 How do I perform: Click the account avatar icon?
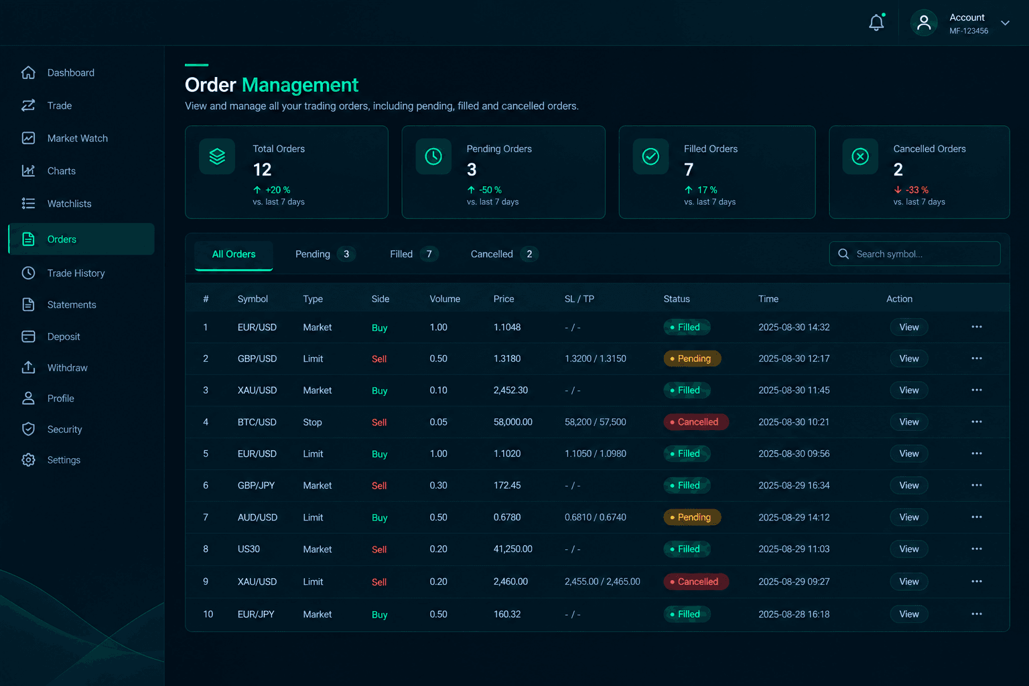tap(924, 23)
